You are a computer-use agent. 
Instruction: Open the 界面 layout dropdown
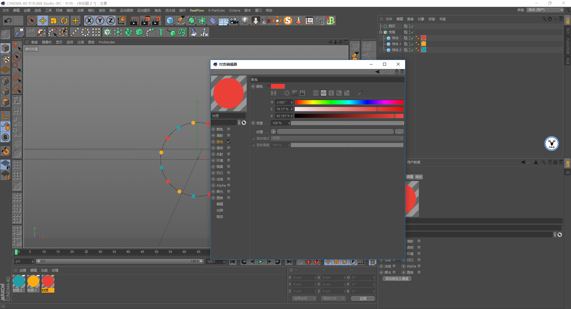tap(545, 10)
